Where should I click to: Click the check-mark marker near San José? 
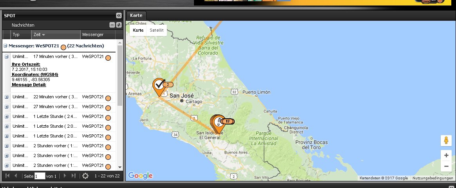[159, 85]
